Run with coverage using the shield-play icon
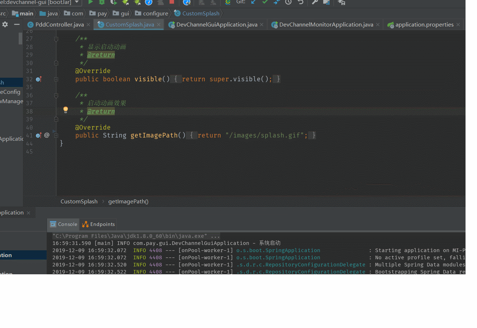Viewport: 477px width, 328px height. [x=113, y=2]
